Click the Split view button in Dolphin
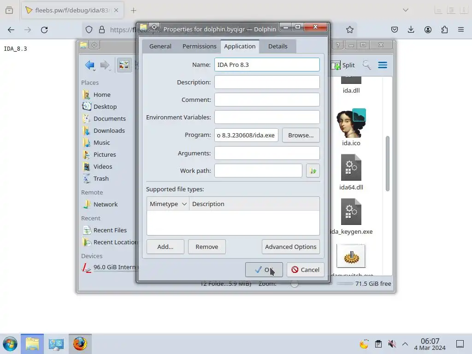The width and height of the screenshot is (472, 354). point(343,65)
